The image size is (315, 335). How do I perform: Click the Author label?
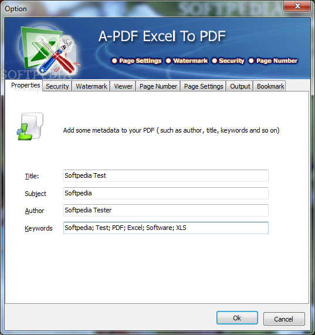[x=35, y=211]
